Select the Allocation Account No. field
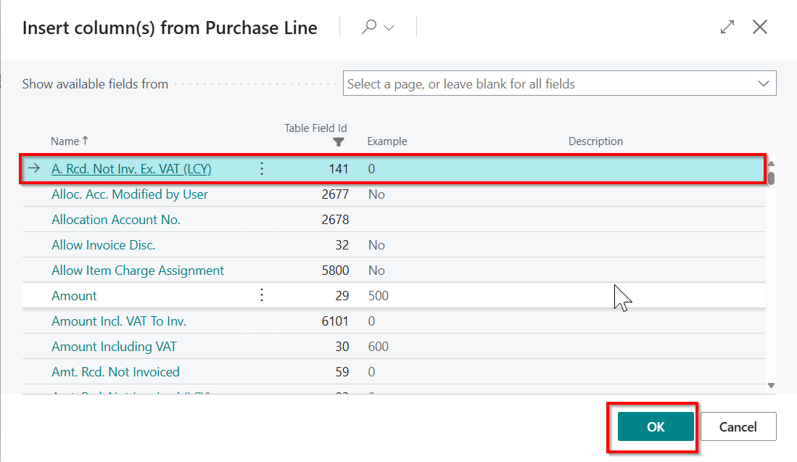 pyautogui.click(x=116, y=220)
